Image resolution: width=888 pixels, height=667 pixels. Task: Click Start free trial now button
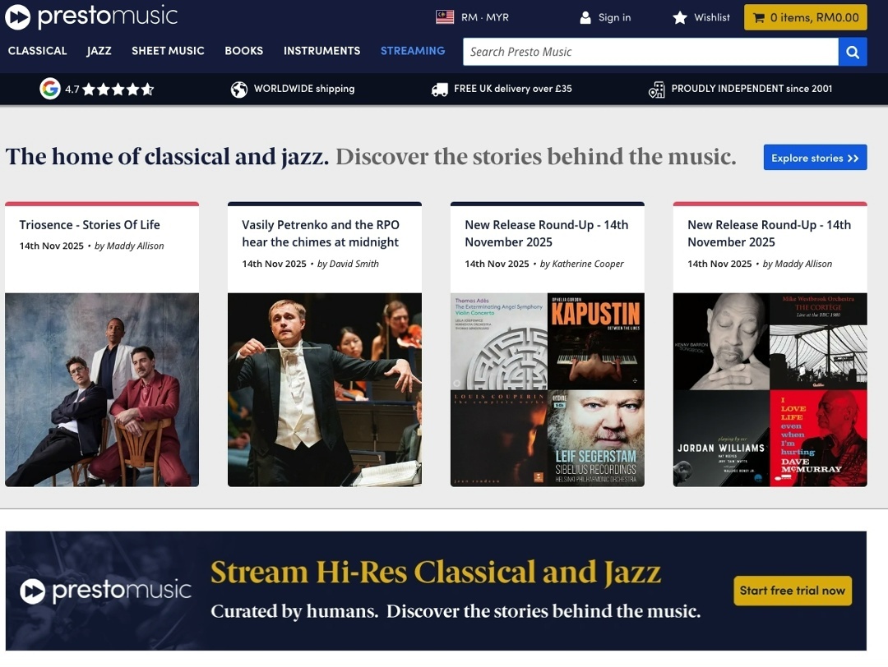point(793,591)
